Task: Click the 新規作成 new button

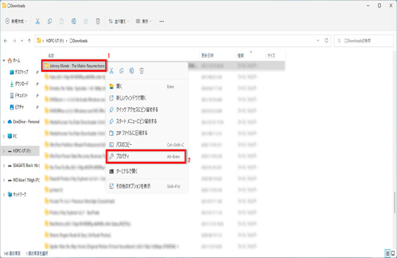Action: click(16, 21)
